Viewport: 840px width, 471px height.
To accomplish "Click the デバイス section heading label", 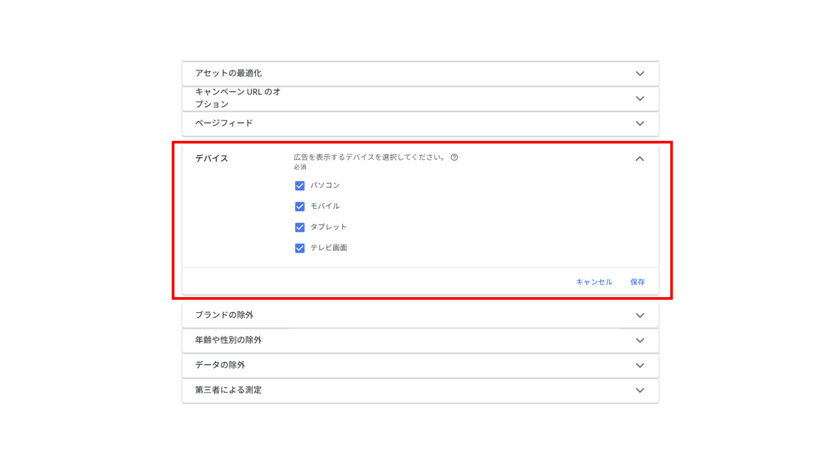I will tap(211, 158).
